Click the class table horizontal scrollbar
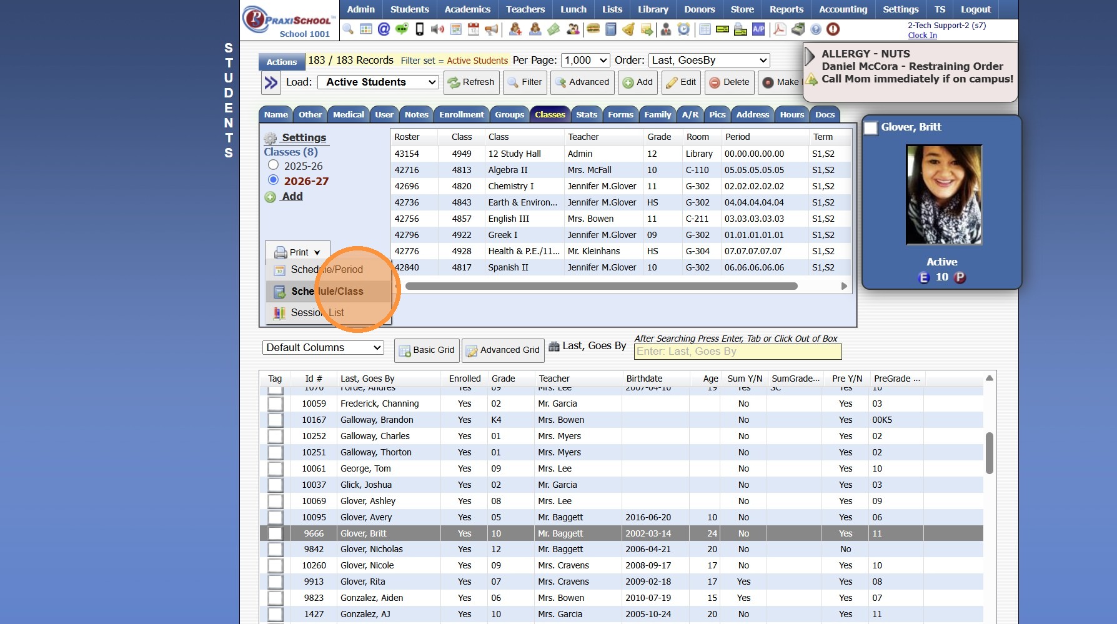 click(x=601, y=286)
